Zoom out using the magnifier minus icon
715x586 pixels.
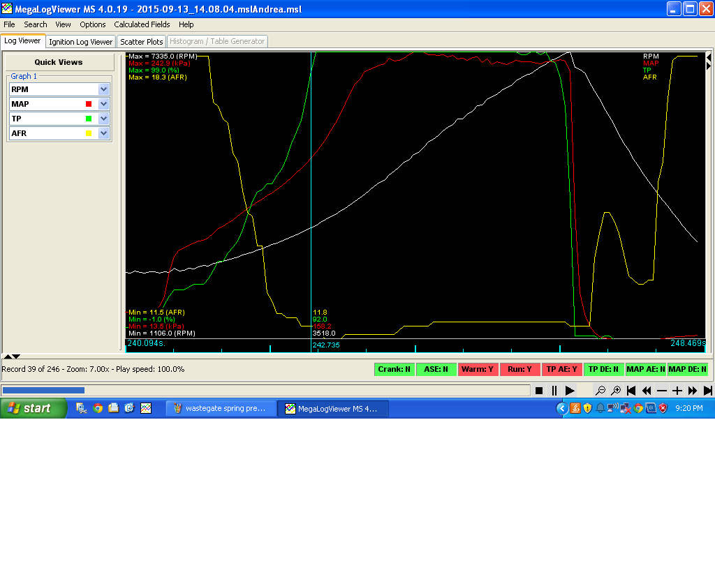600,391
